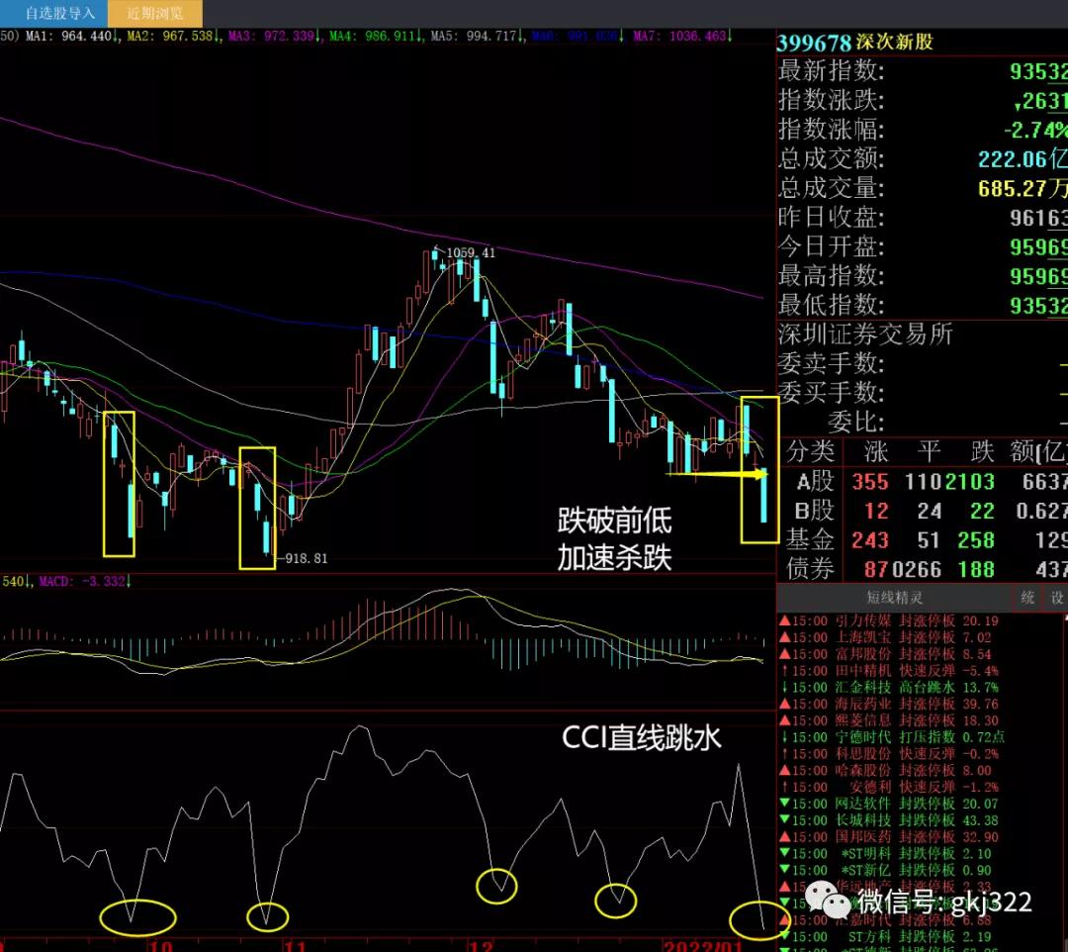Click the 昨日收盘 row label
The image size is (1068, 952).
pyautogui.click(x=831, y=218)
